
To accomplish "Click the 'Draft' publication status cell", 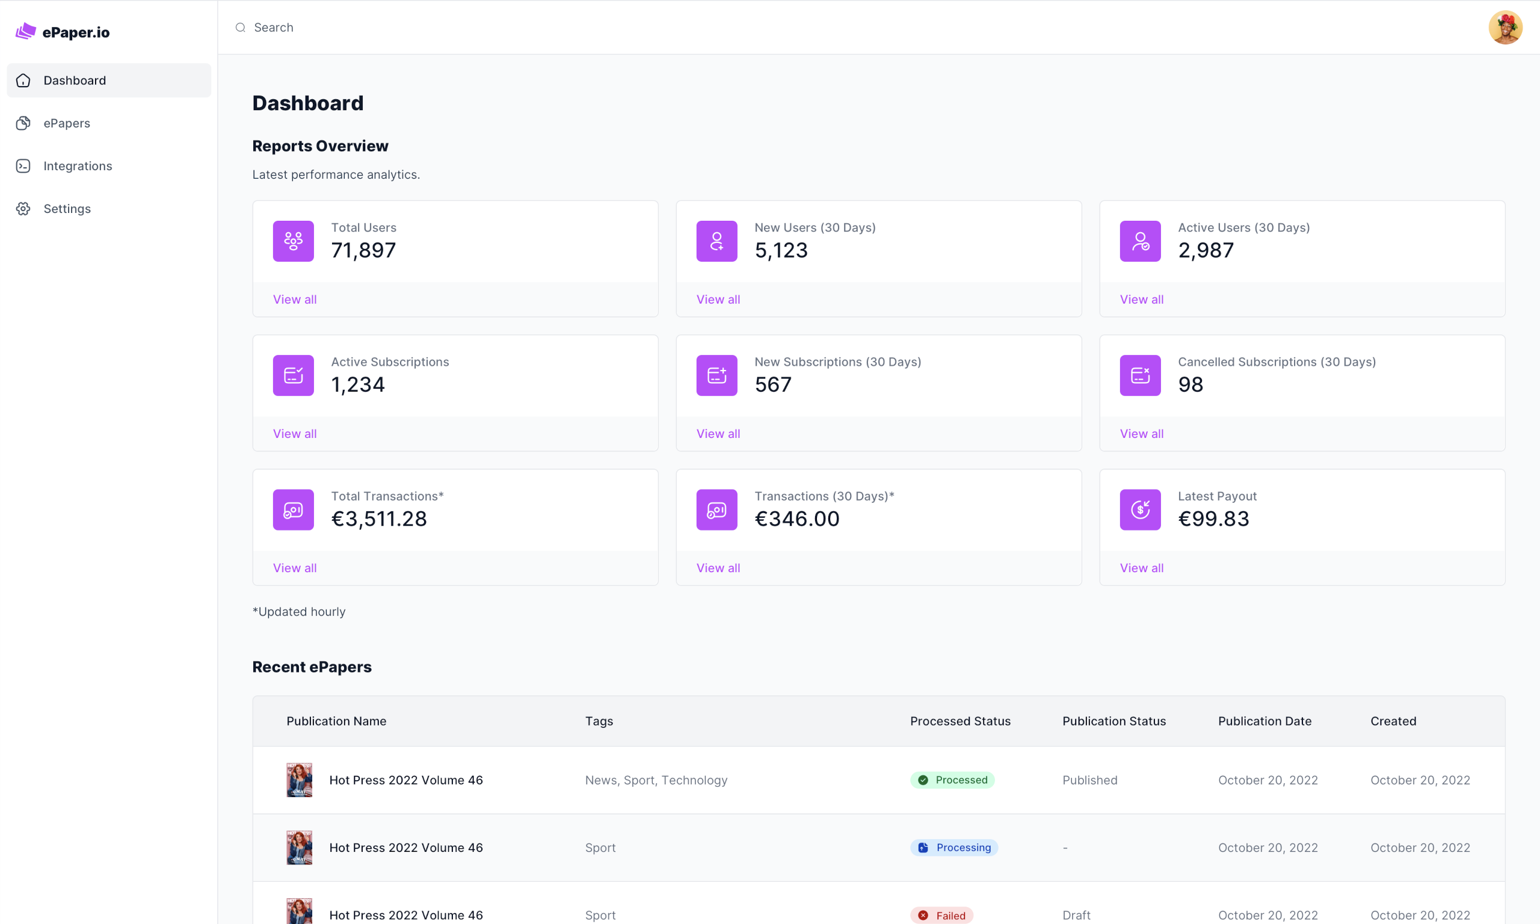I will (x=1076, y=916).
